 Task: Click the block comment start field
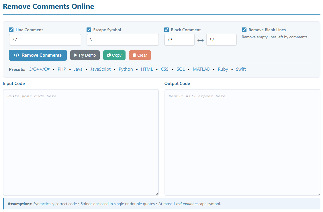pyautogui.click(x=179, y=40)
